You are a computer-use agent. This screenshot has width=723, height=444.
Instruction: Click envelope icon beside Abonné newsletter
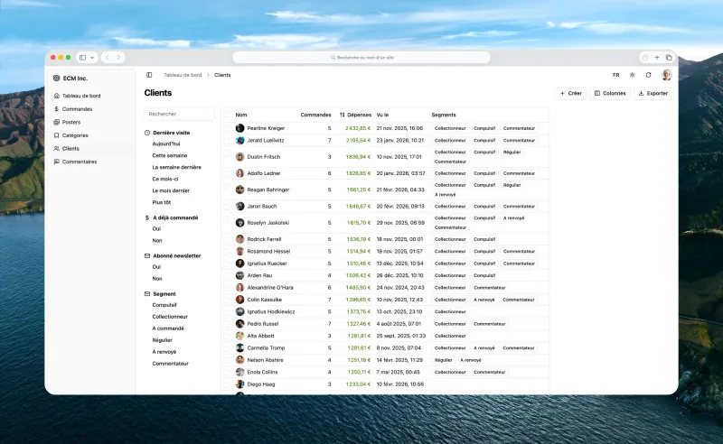(x=147, y=255)
